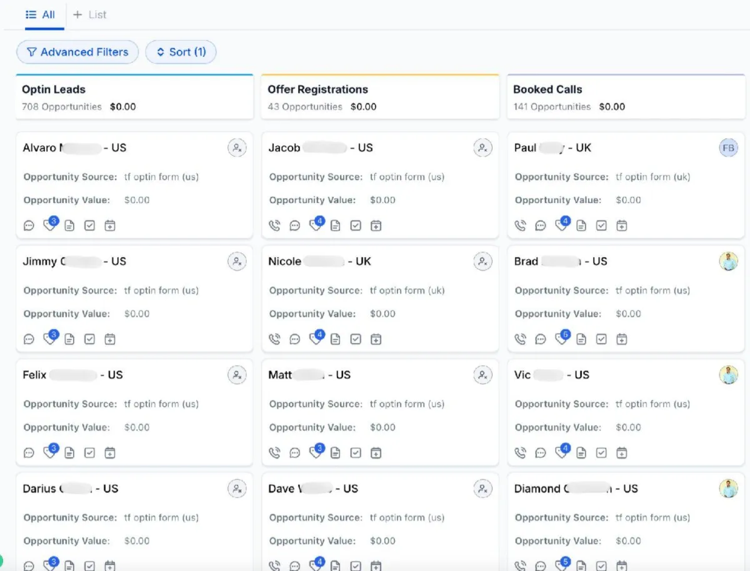Open tags icon on Nicole's card
This screenshot has width=750, height=571.
point(316,339)
